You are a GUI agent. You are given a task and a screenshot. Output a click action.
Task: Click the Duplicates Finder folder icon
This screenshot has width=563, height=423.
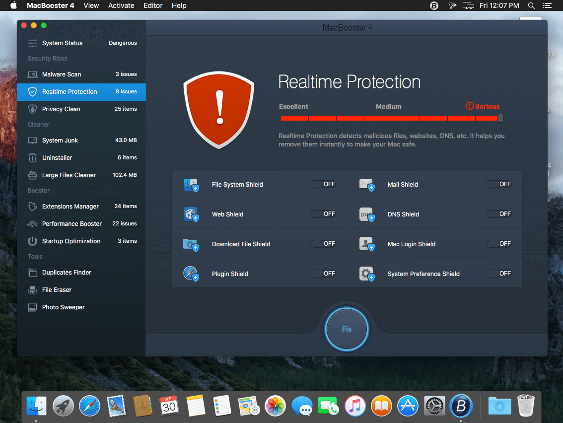32,273
